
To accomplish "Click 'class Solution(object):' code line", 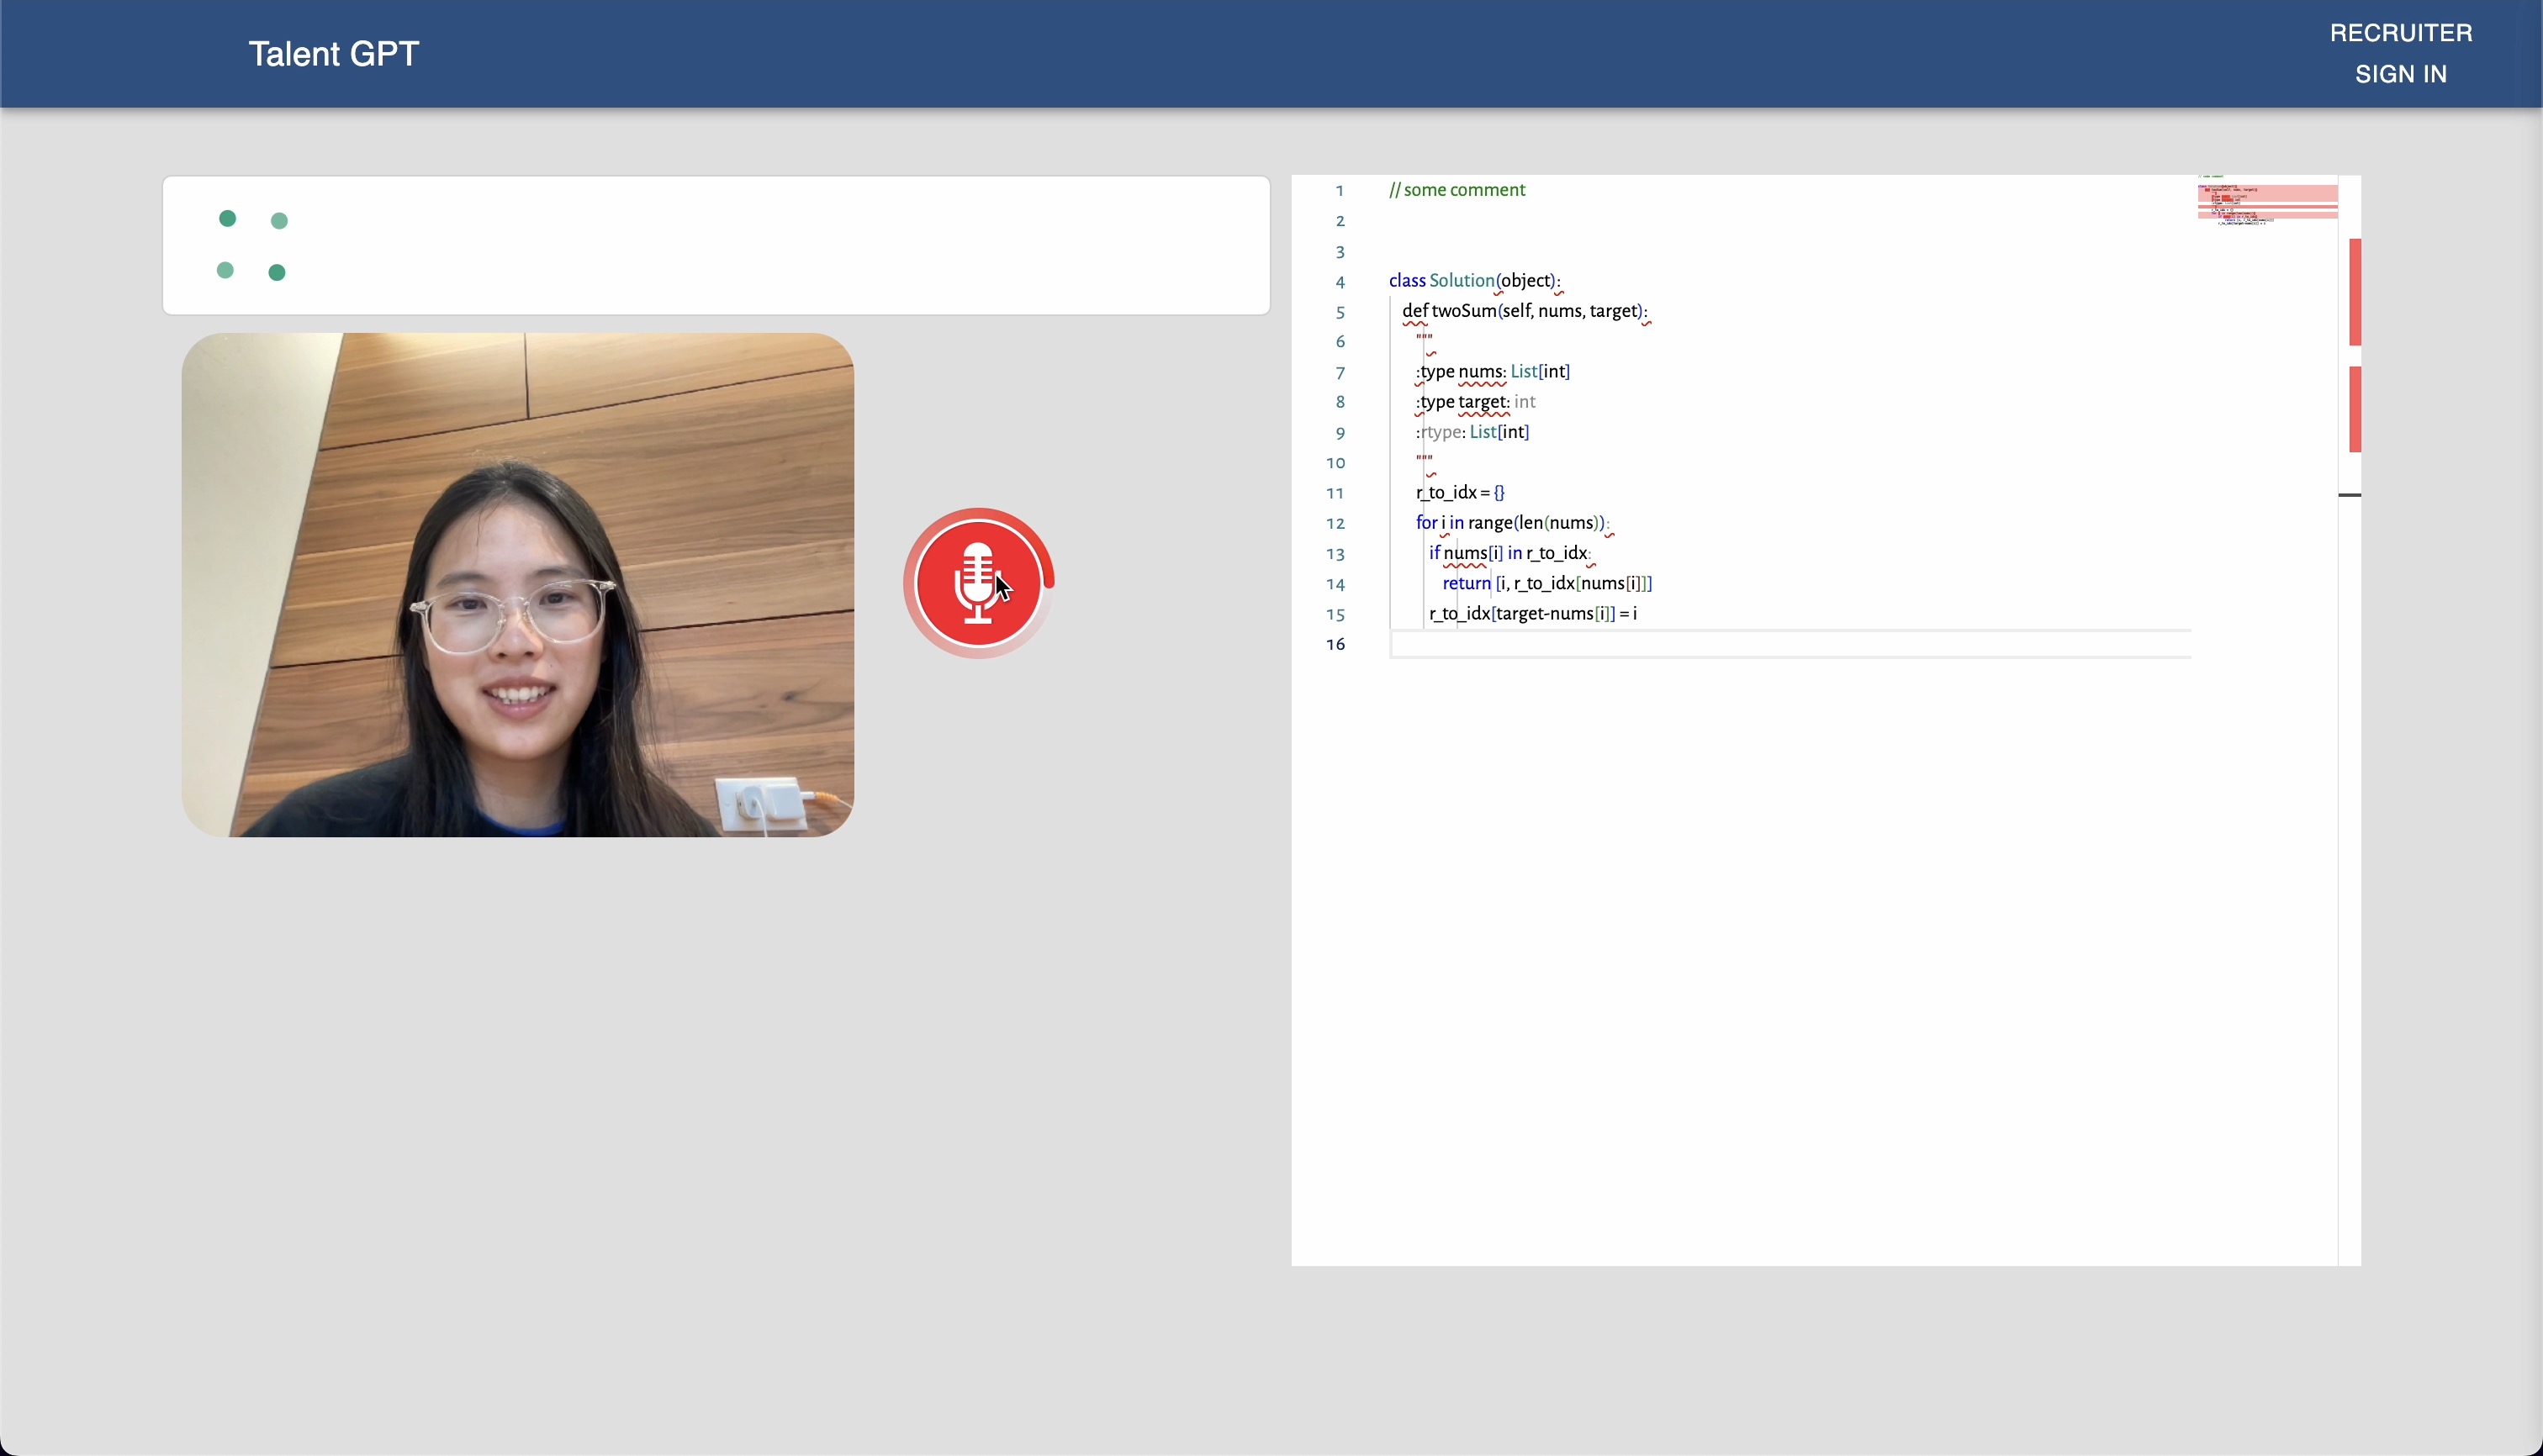I will coord(1473,281).
